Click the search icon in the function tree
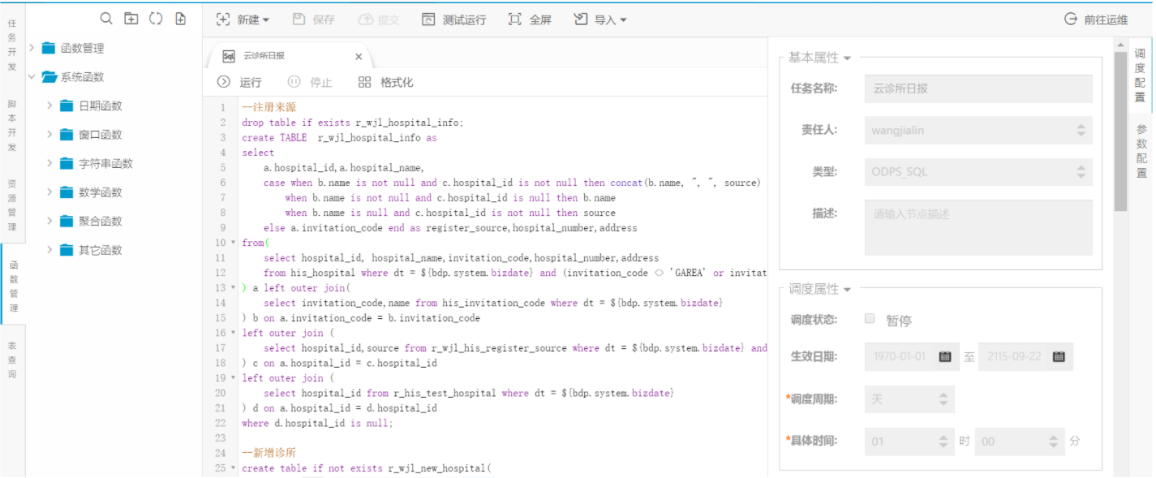Viewport: 1156px width, 478px height. click(x=106, y=19)
